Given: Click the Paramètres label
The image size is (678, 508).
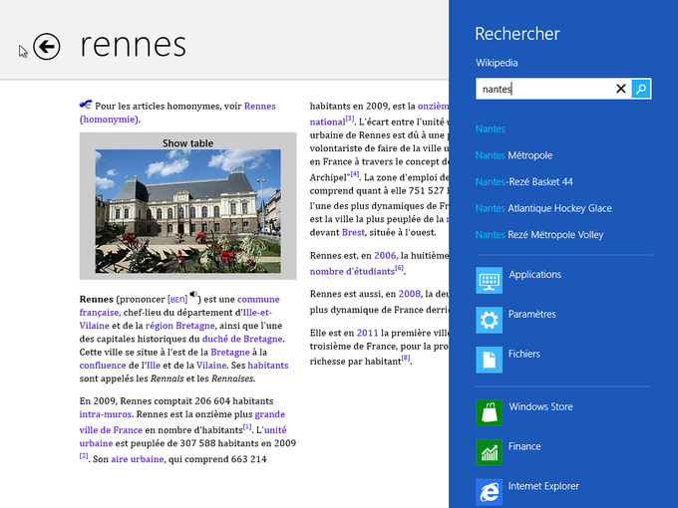Looking at the screenshot, I should [x=531, y=314].
